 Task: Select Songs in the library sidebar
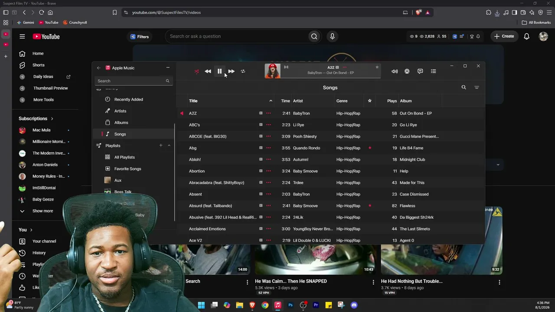point(120,134)
